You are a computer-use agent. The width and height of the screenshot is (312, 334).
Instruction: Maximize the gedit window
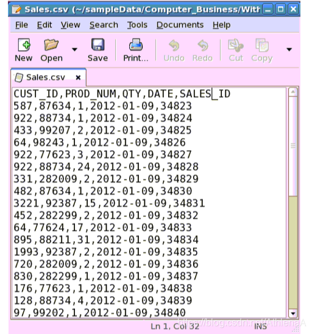(280, 9)
